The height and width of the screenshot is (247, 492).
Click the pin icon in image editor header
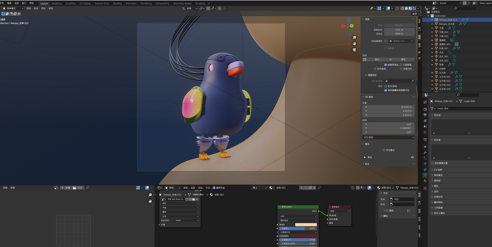[87, 188]
